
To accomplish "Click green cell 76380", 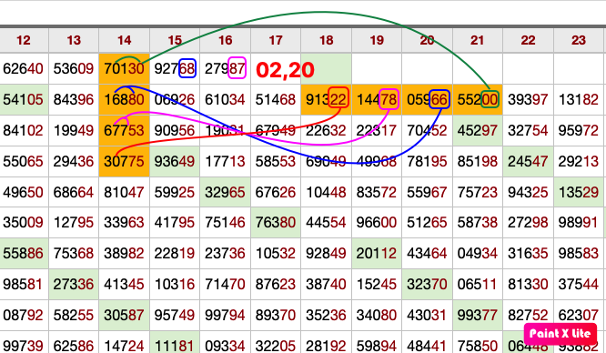I will [276, 223].
